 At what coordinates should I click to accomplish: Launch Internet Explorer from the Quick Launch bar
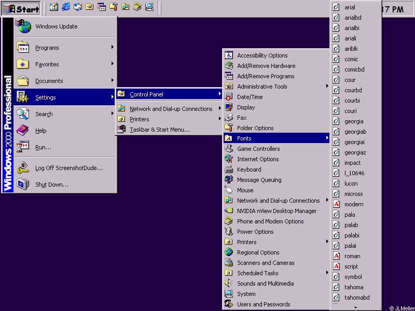[66, 7]
